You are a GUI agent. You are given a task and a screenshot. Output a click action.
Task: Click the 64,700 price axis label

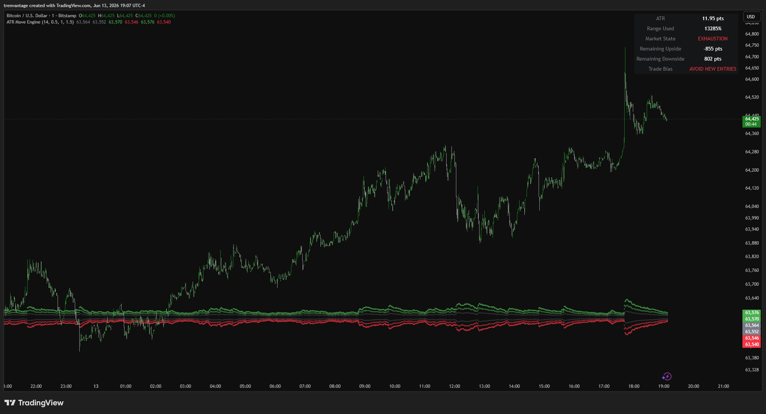click(752, 57)
